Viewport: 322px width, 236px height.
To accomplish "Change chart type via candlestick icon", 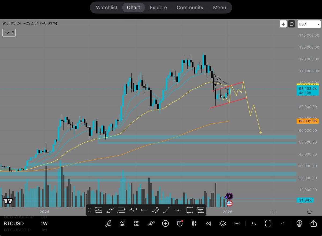I will tap(194, 223).
